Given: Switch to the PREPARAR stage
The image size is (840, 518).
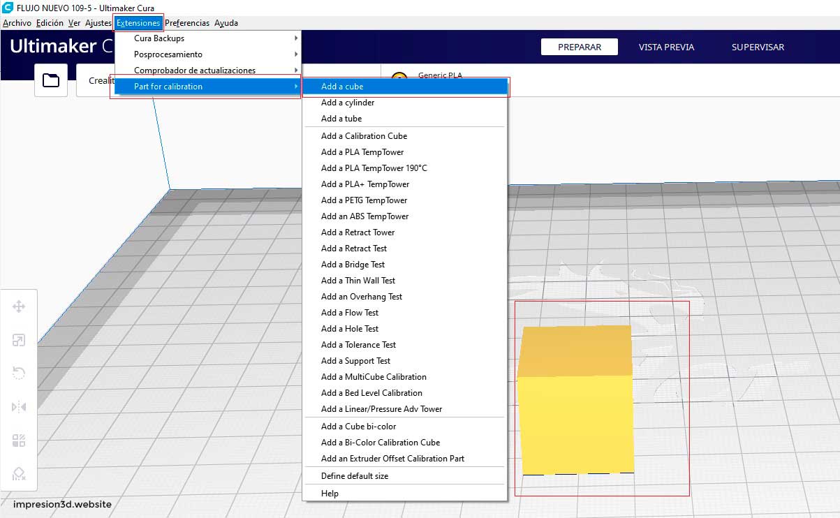Looking at the screenshot, I should (580, 47).
